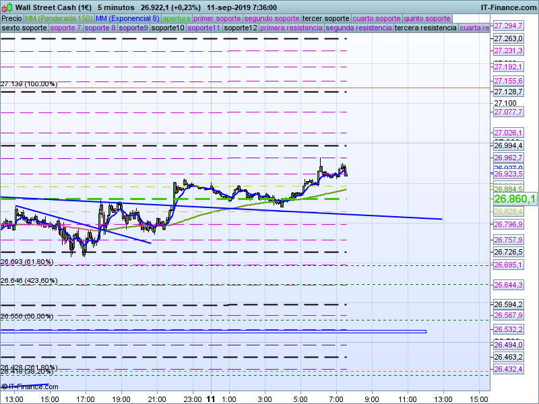Screen dimensions: 539x404
Task: Open the soporte 8 legend entry
Action: pyautogui.click(x=100, y=28)
